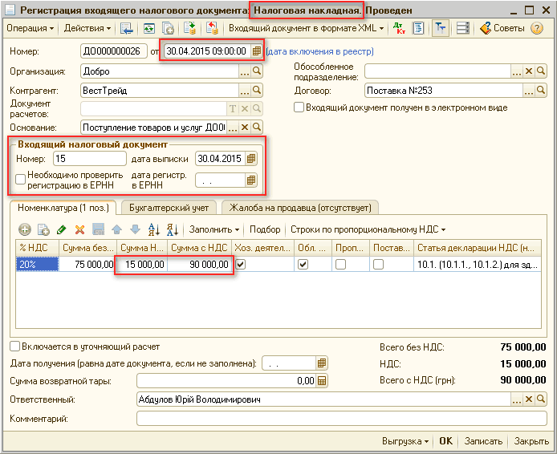Viewport: 557px width, 454px height.
Task: Click the add row icon in table toolbar
Action: [x=24, y=229]
